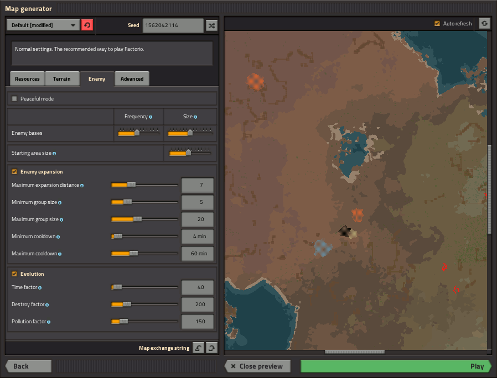This screenshot has height=378, width=497.
Task: Open the info icon next to Frequency
Action: coord(151,117)
